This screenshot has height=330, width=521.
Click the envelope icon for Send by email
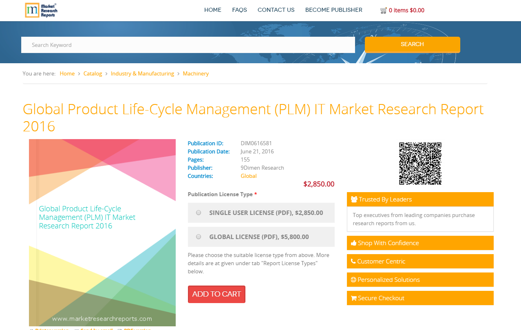click(77, 329)
